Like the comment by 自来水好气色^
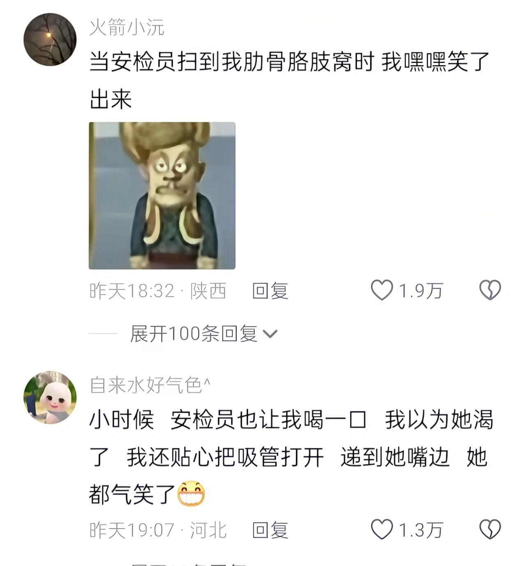Viewport: 530px width, 566px height. [x=382, y=529]
